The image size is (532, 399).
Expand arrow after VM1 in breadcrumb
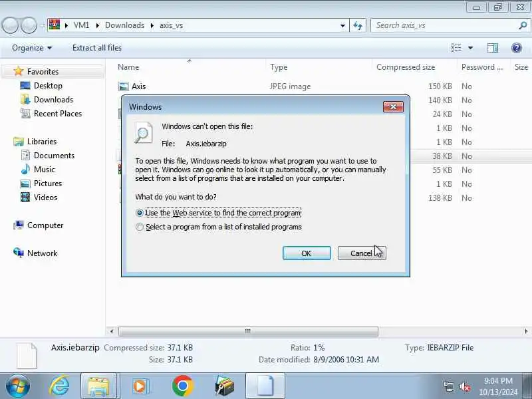tap(97, 25)
